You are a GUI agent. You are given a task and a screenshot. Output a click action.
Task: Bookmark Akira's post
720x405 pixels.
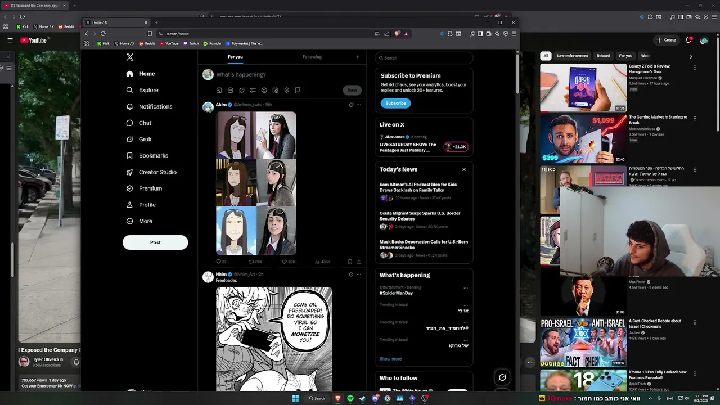tap(350, 262)
